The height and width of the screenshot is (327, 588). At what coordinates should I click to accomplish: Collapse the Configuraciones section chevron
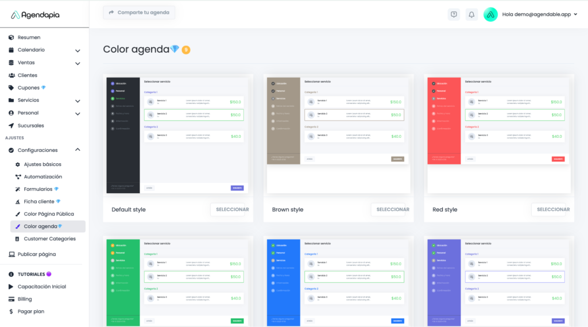pyautogui.click(x=78, y=150)
